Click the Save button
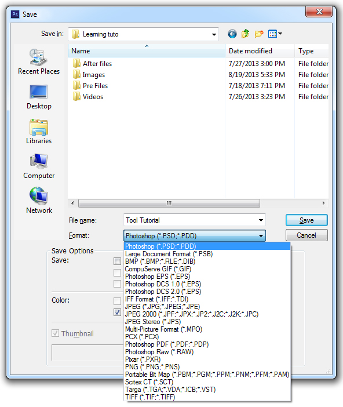Image resolution: width=343 pixels, height=407 pixels. point(306,220)
